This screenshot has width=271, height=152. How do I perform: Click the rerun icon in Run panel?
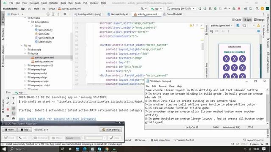8,98
